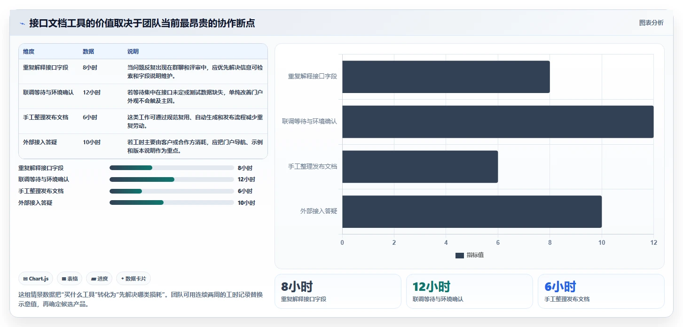Click the 12小时 progress value

pyautogui.click(x=246, y=179)
